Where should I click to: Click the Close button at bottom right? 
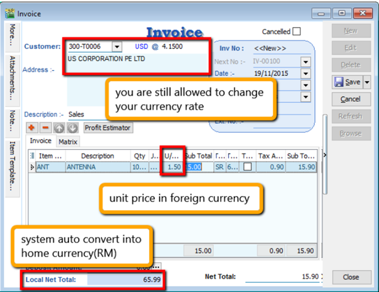(x=351, y=277)
